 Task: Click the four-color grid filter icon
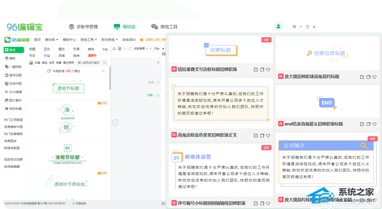tap(31, 63)
